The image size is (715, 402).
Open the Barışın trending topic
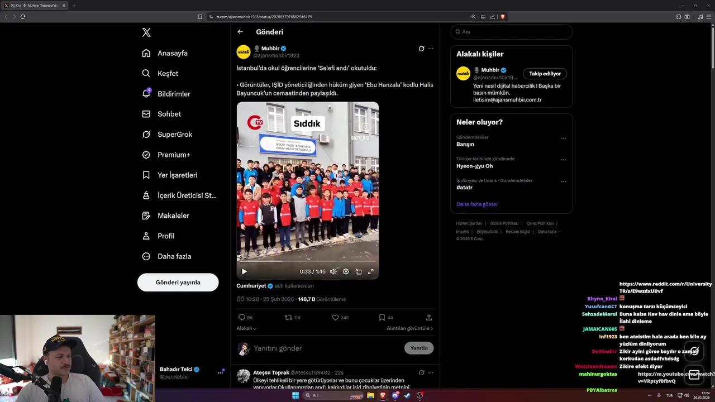465,144
